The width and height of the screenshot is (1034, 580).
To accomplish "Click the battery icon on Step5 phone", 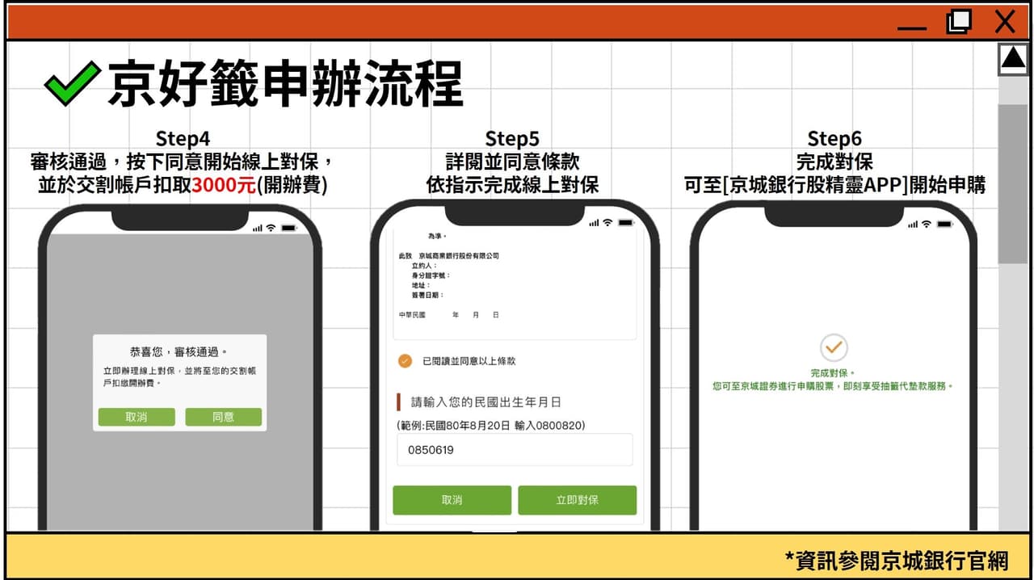I will tap(625, 223).
